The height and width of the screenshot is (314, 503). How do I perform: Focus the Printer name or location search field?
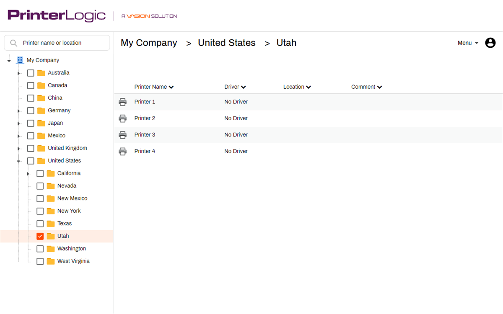pyautogui.click(x=57, y=43)
